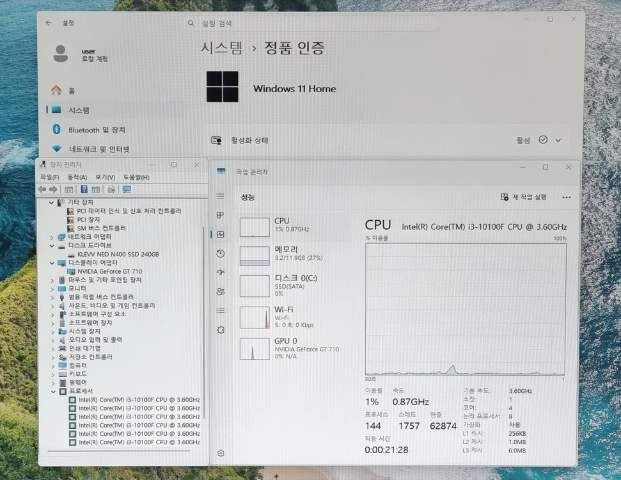Screen dimensions: 621x480
Task: Select 소프트웨어 구성 요소 category
Action: pos(97,314)
